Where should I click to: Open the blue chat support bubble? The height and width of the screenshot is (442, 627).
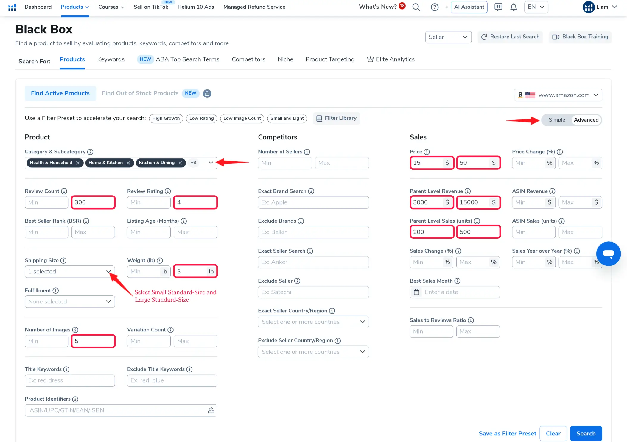[x=608, y=254]
